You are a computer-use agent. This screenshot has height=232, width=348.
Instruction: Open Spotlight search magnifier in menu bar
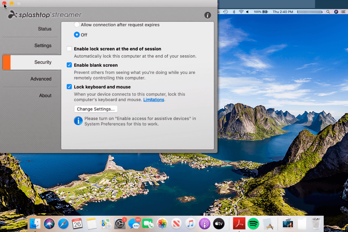(328, 12)
